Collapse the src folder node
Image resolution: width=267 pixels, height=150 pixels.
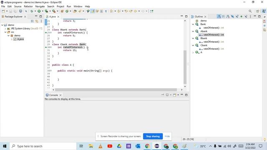pos(5,32)
